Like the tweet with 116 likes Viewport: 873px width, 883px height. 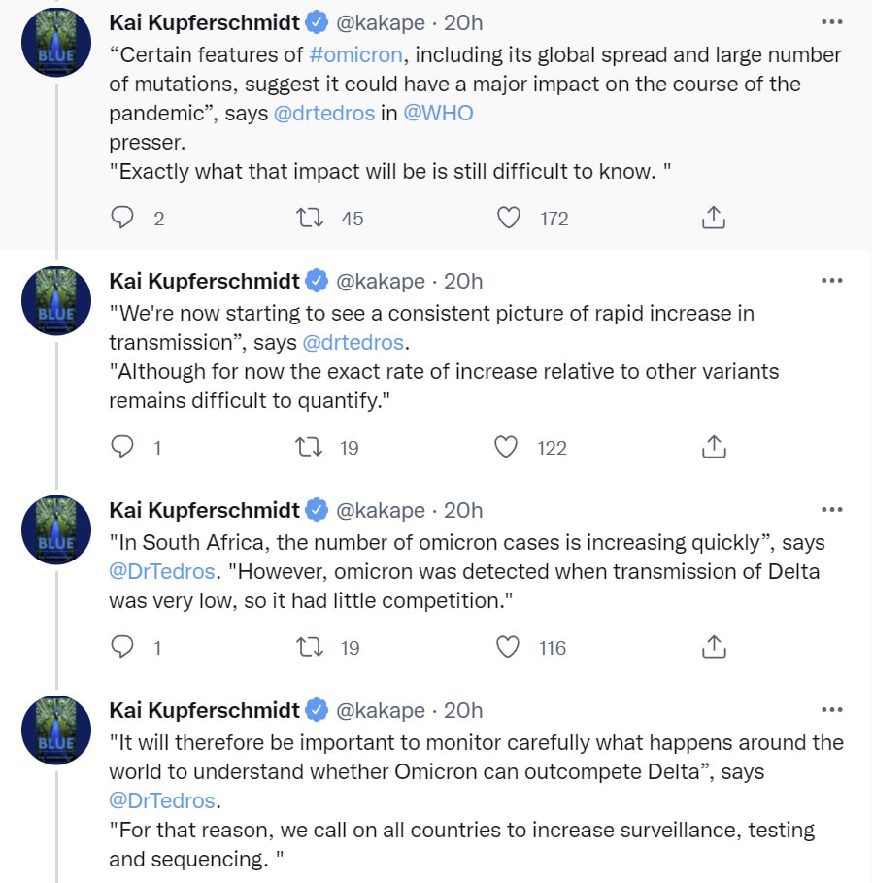point(507,647)
